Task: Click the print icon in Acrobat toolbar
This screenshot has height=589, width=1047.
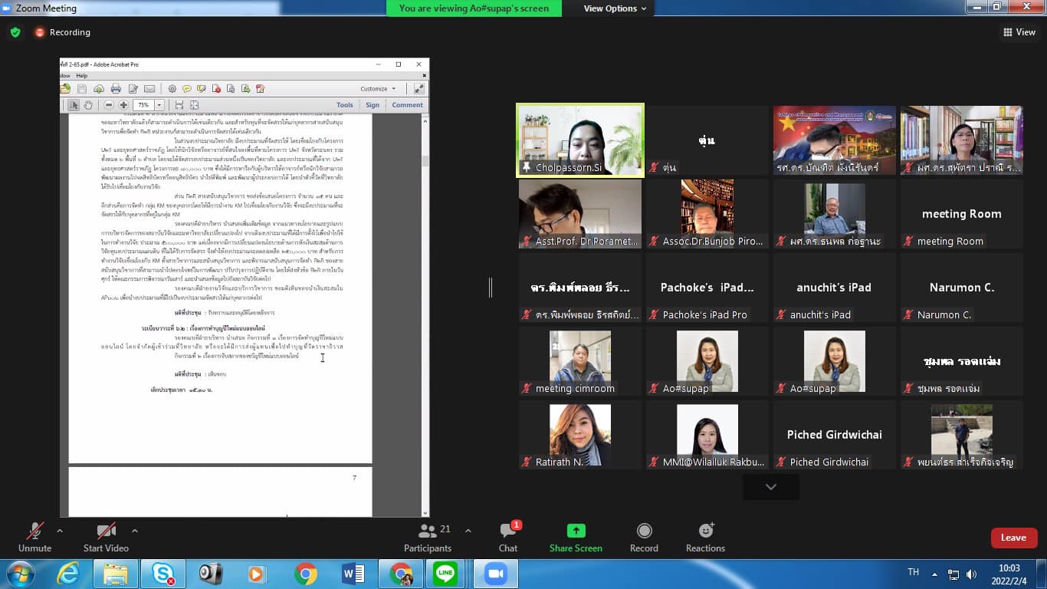Action: click(x=116, y=89)
